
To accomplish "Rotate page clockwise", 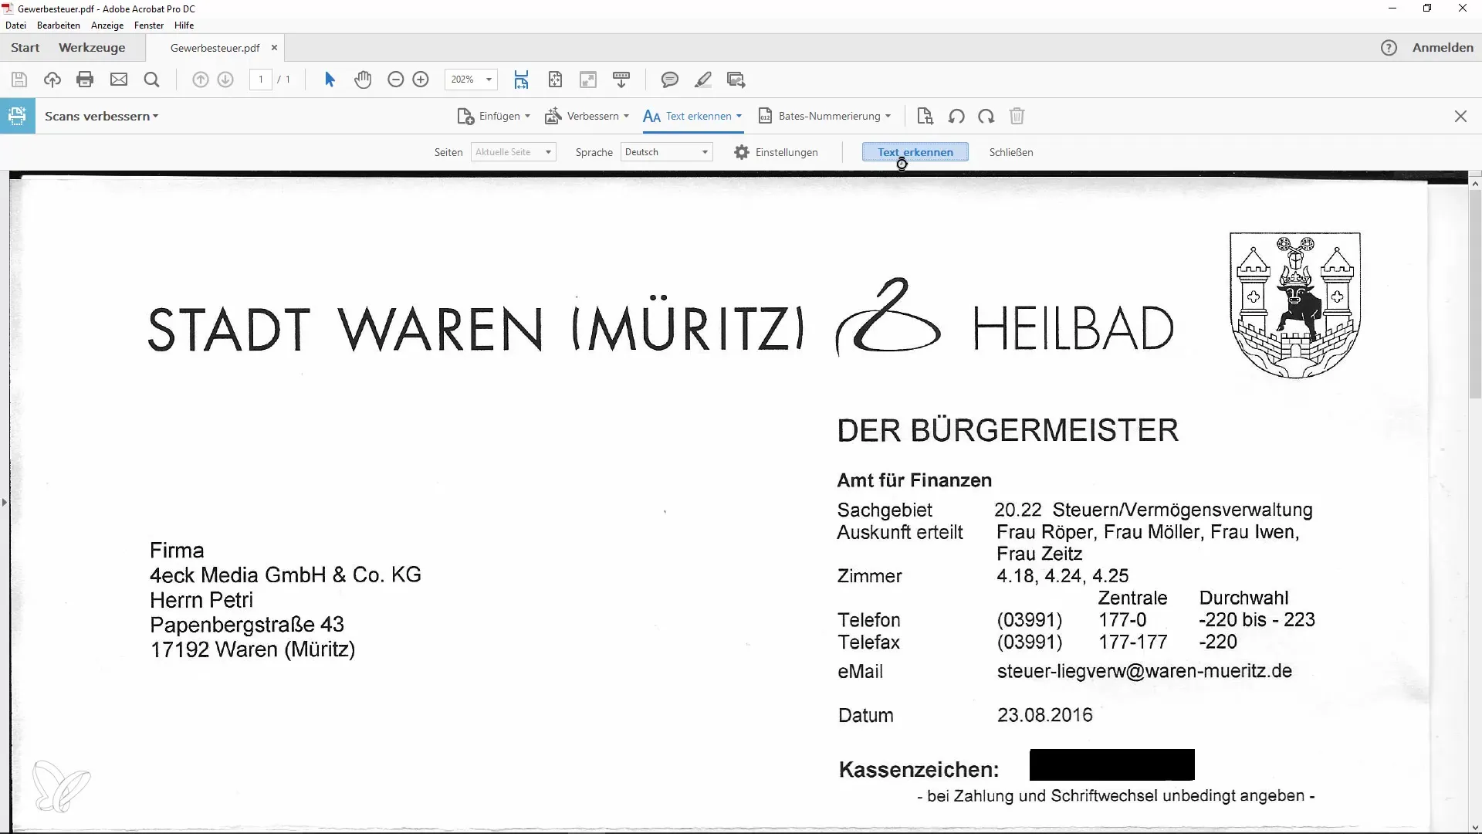I will (x=986, y=116).
